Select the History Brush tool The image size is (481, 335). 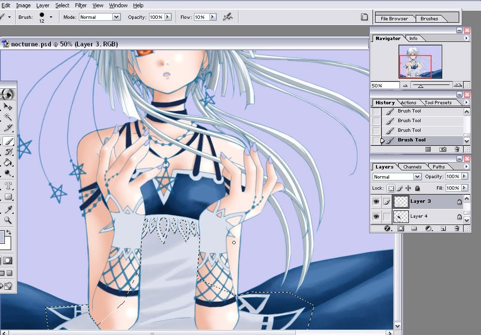coord(8,152)
